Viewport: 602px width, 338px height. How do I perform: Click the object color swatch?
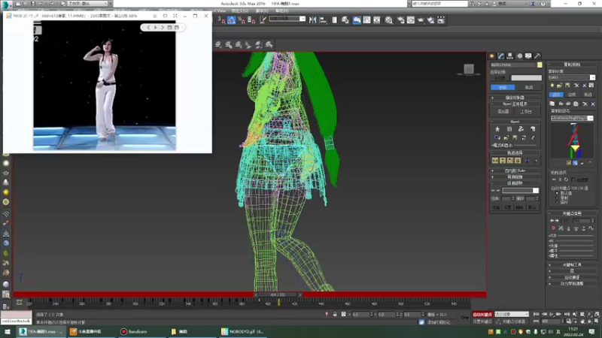[540, 65]
